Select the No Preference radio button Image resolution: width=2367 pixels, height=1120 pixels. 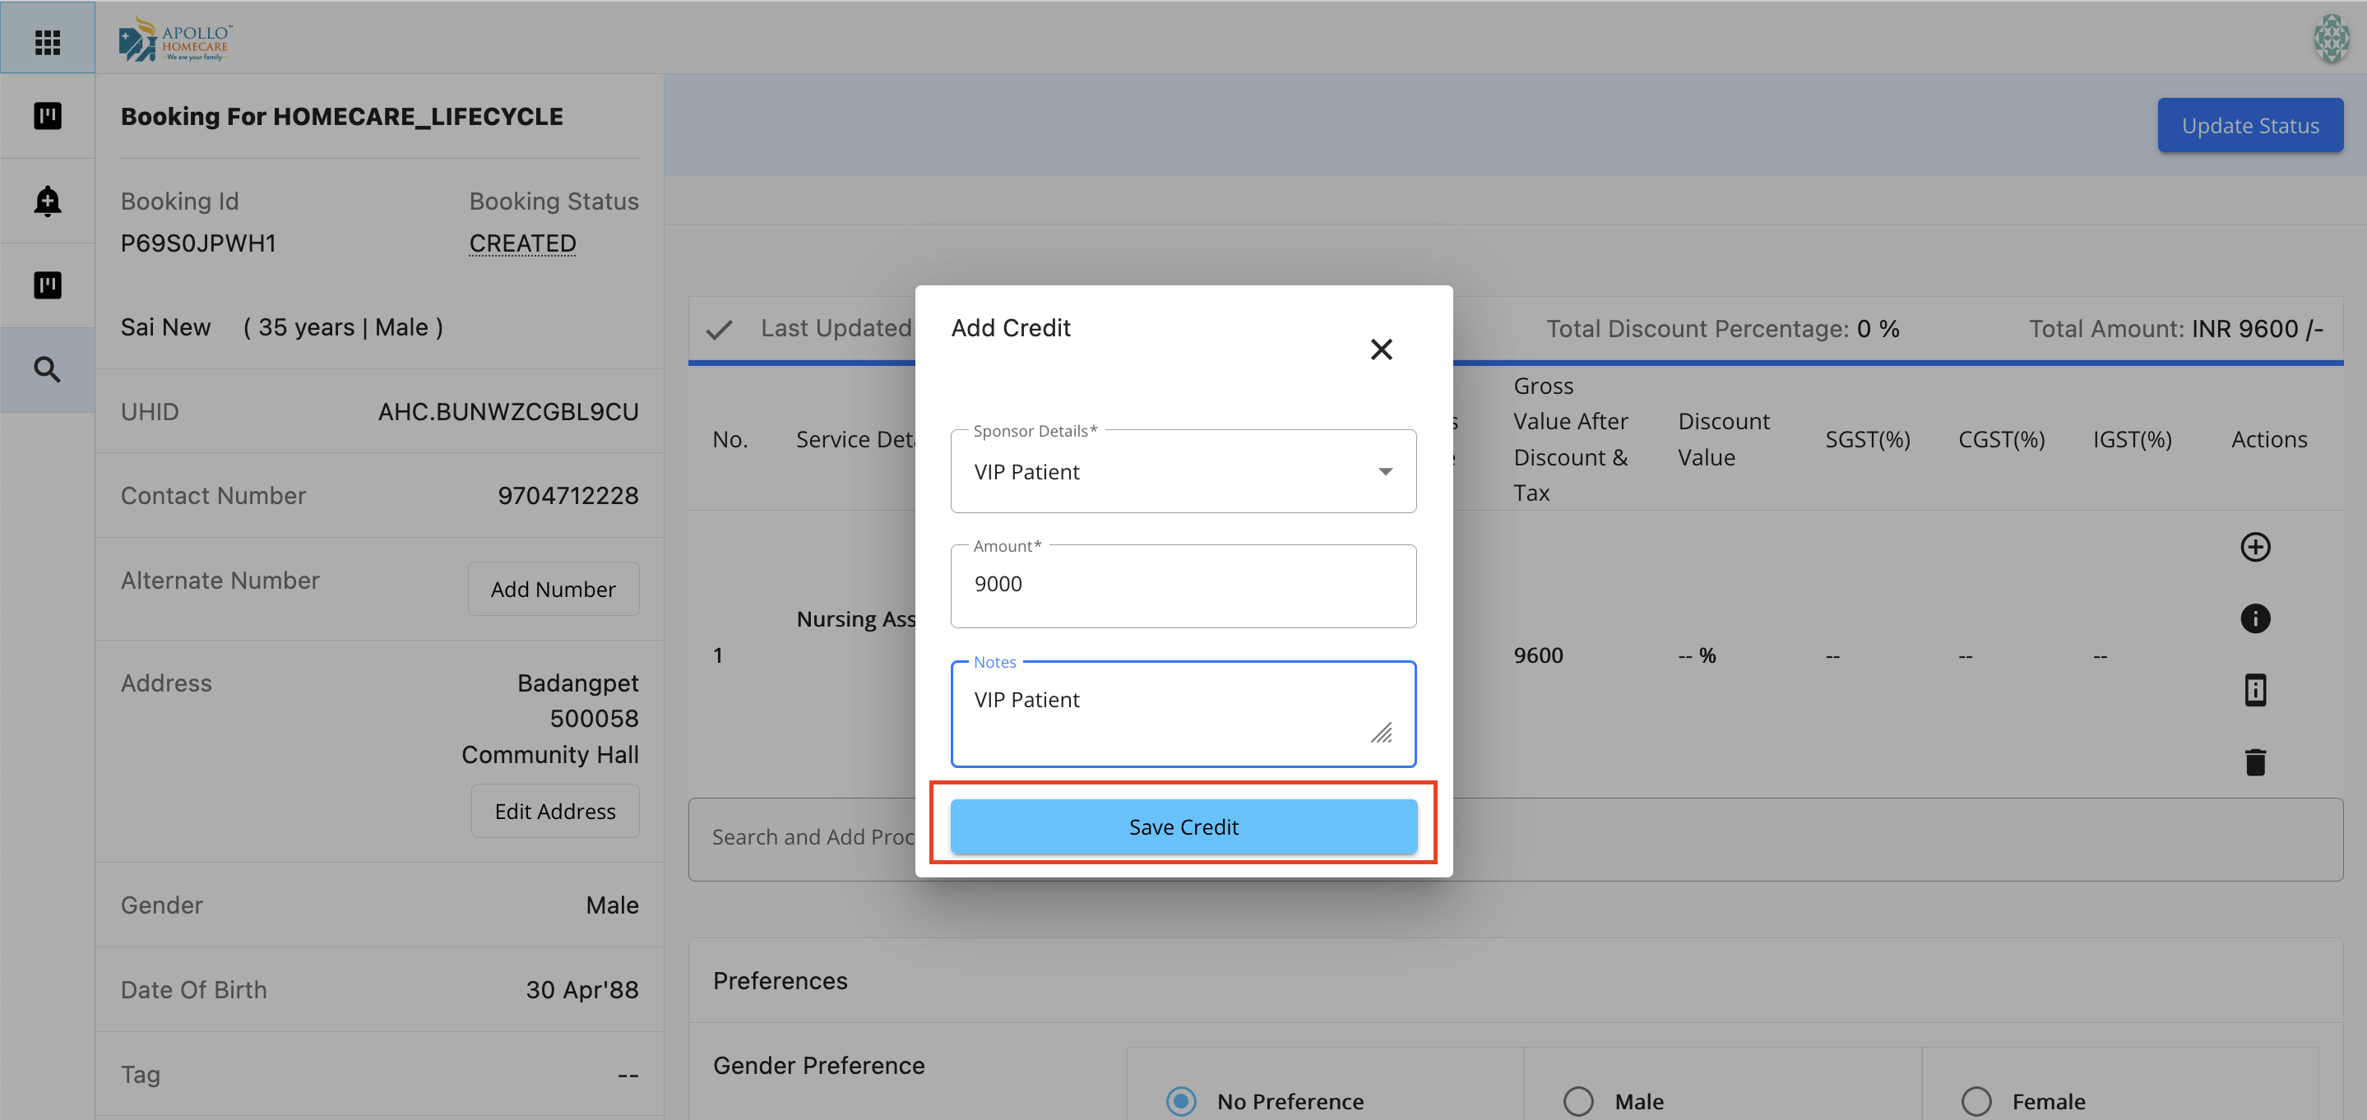(x=1181, y=1099)
